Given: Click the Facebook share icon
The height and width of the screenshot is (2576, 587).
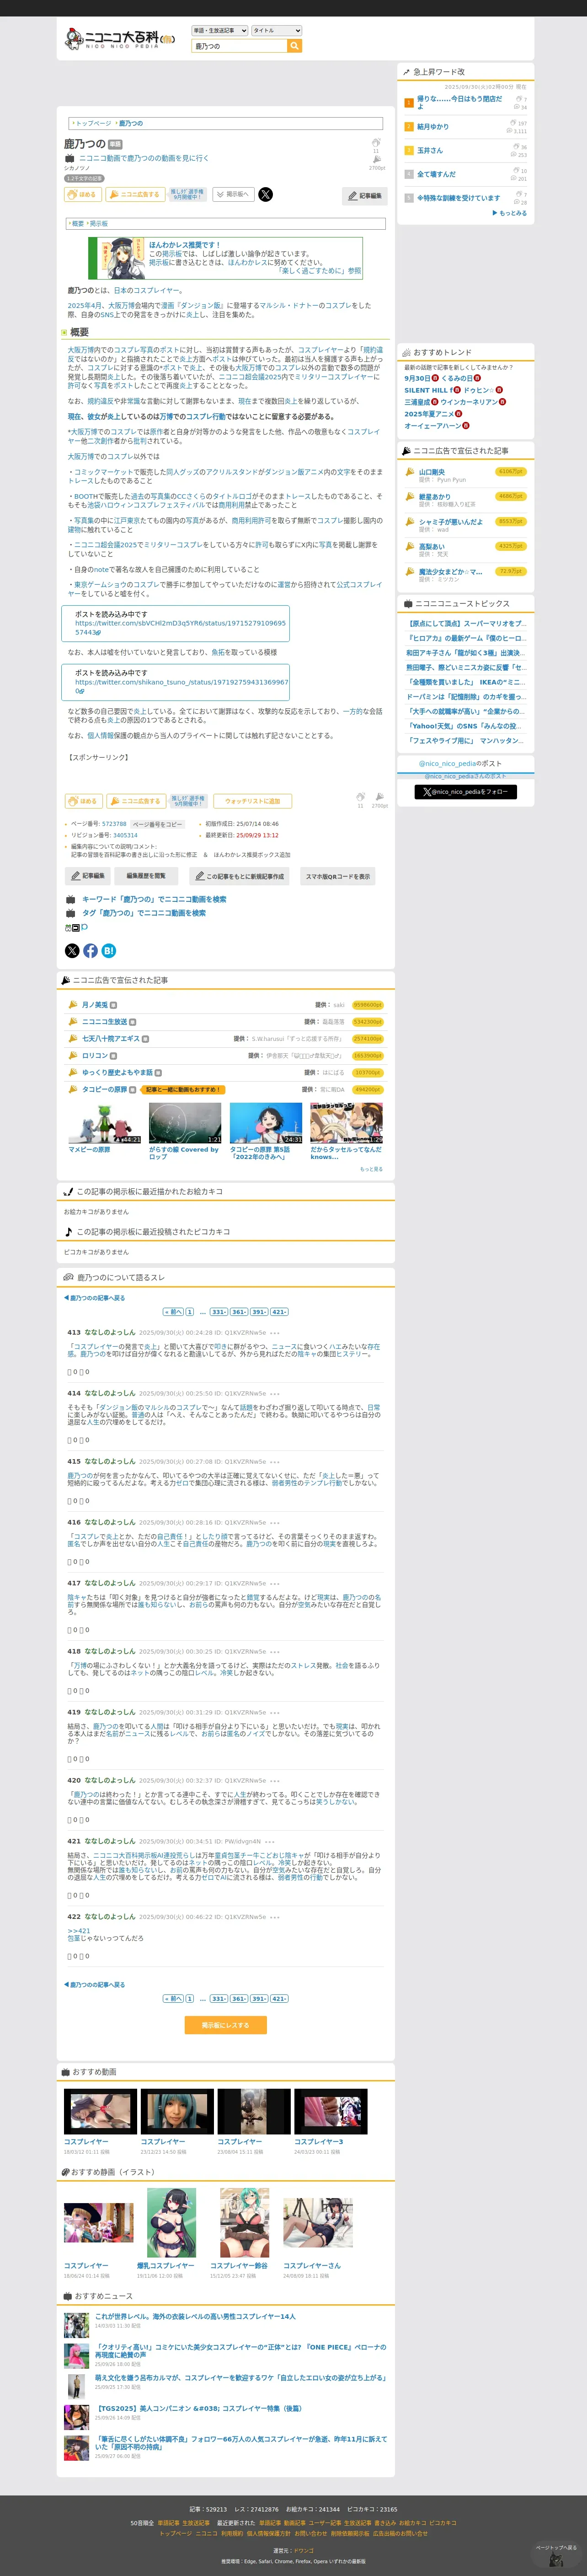Looking at the screenshot, I should 90,951.
